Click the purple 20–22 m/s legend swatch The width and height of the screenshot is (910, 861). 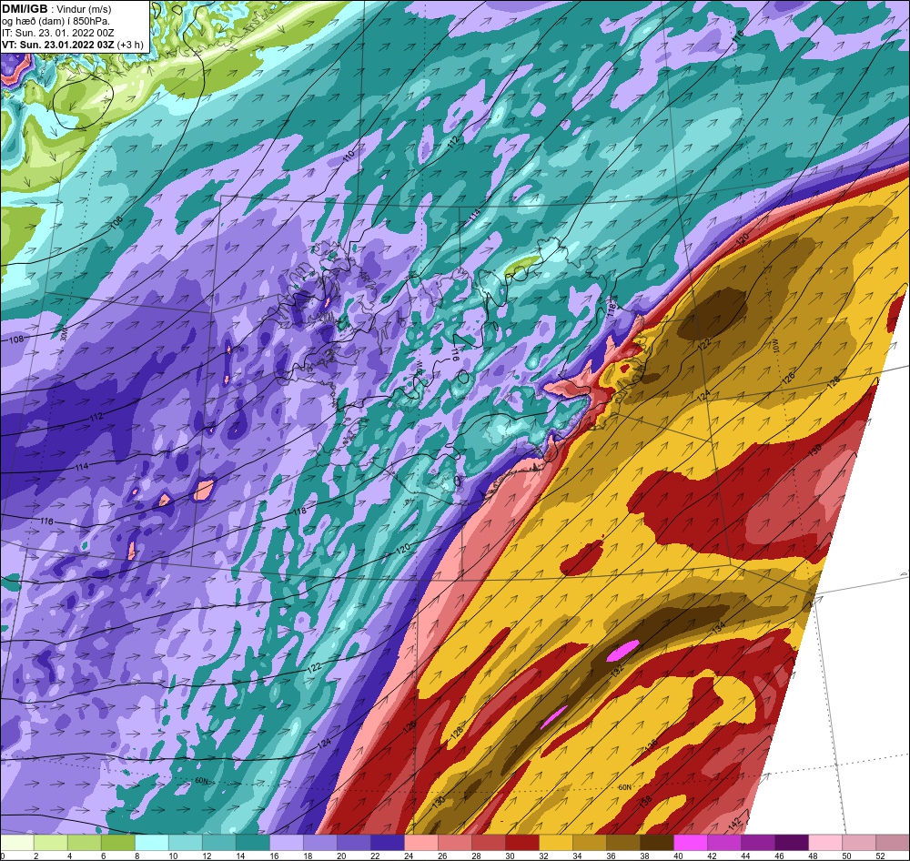click(355, 843)
